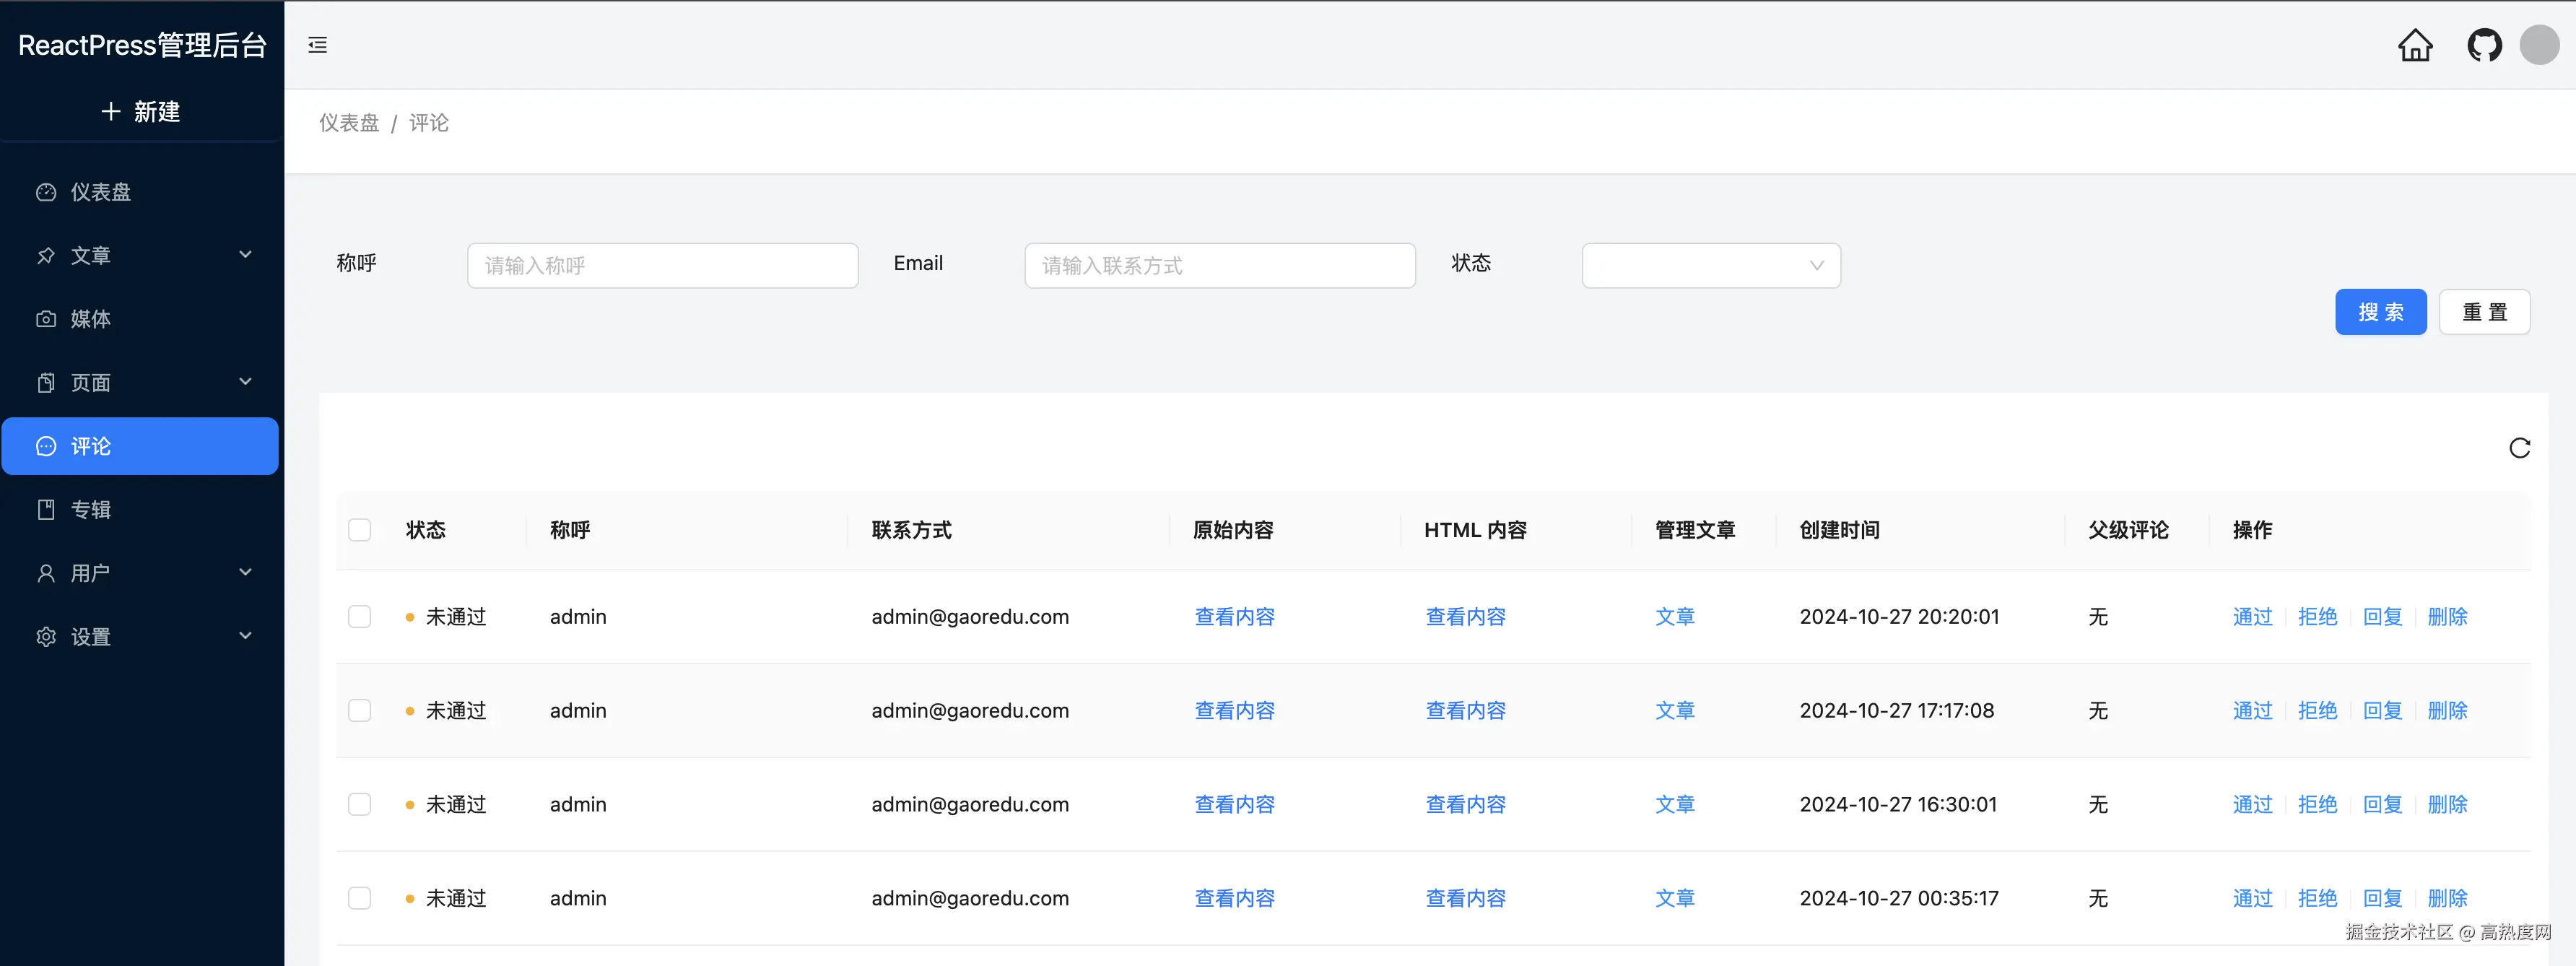This screenshot has width=2576, height=966.
Task: Click the home icon in the header
Action: [2416, 45]
